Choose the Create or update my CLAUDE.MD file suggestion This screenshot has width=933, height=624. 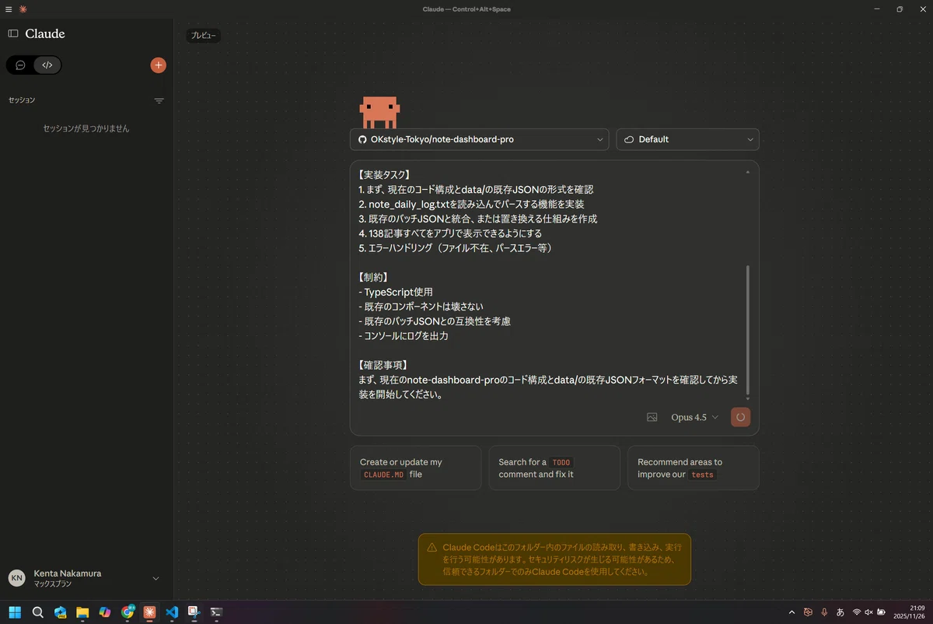point(415,468)
